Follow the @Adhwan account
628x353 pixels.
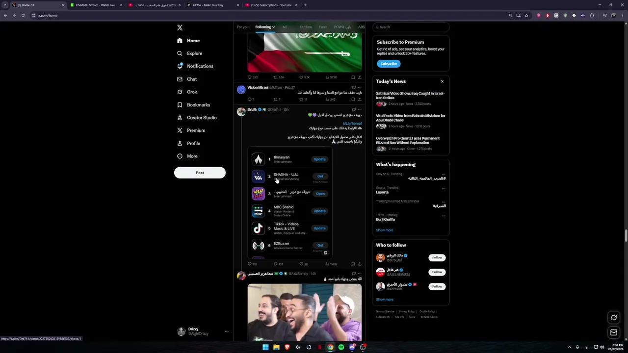pos(437,286)
